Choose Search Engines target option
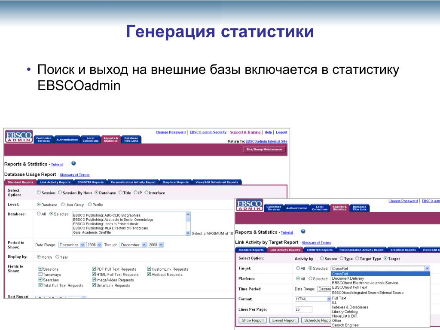Viewport: 440px width, 330px height. [345, 325]
